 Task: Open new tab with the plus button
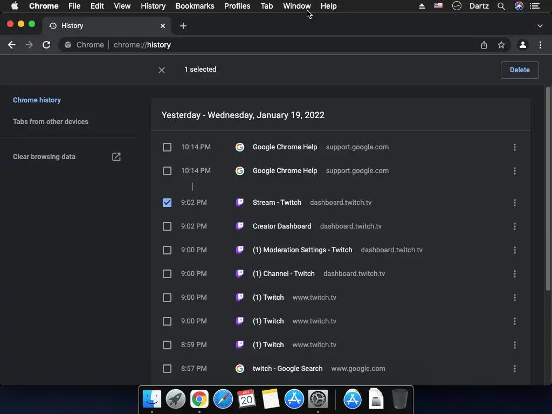(x=183, y=26)
